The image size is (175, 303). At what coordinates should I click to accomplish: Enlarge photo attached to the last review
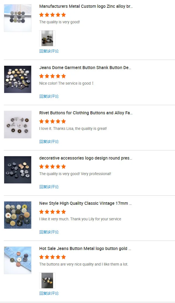coord(47,281)
